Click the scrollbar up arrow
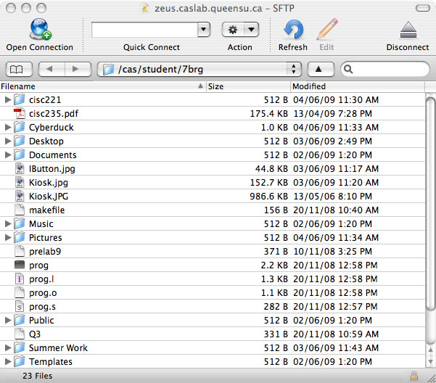Image resolution: width=436 pixels, height=383 pixels. pyautogui.click(x=430, y=350)
